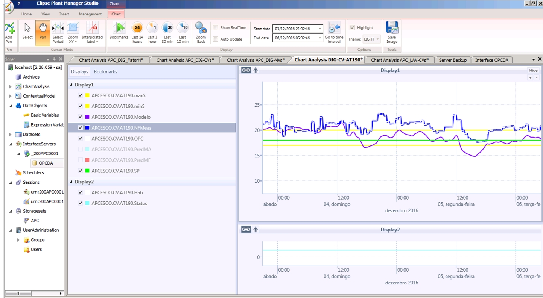The image size is (543, 298).
Task: Collapse the Display1 group in pen list
Action: coord(71,85)
